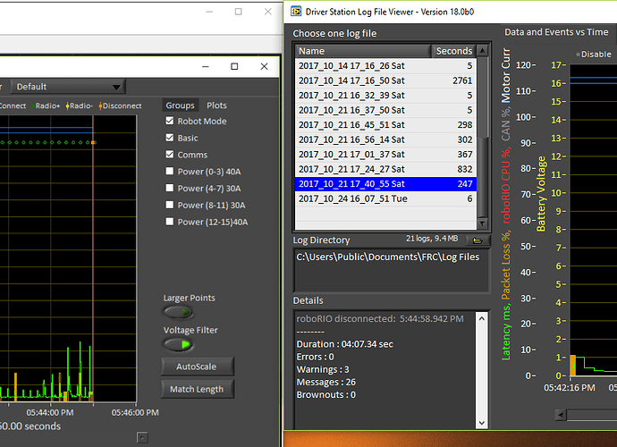Click the Log Directory path field

tap(391, 270)
